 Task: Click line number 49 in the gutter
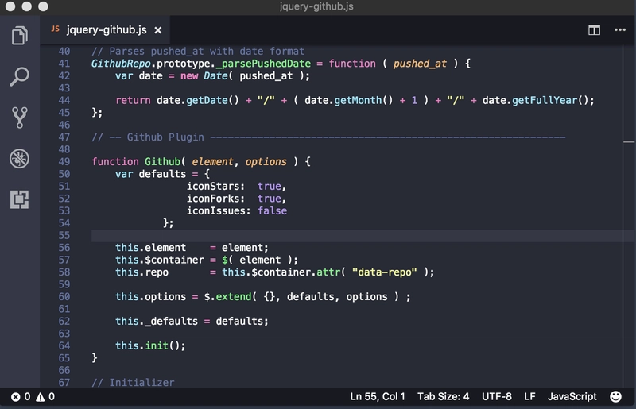click(64, 162)
